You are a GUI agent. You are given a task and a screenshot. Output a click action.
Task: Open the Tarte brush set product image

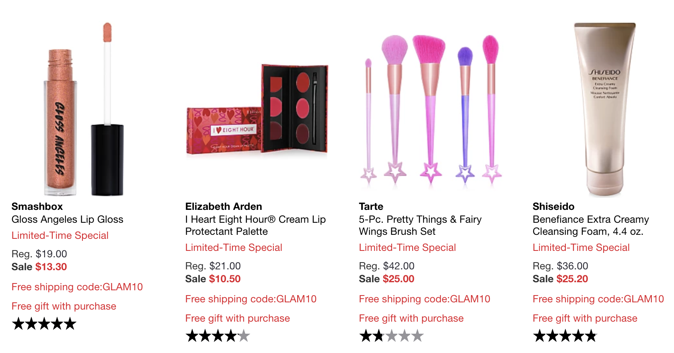(x=431, y=109)
